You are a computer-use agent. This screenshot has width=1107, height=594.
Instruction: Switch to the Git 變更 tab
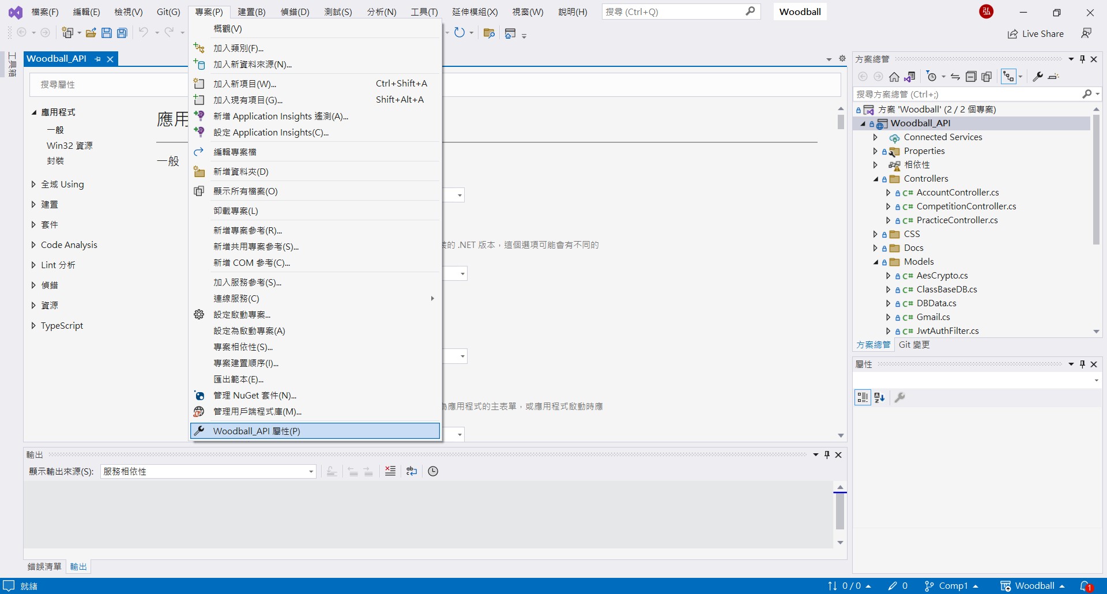914,345
